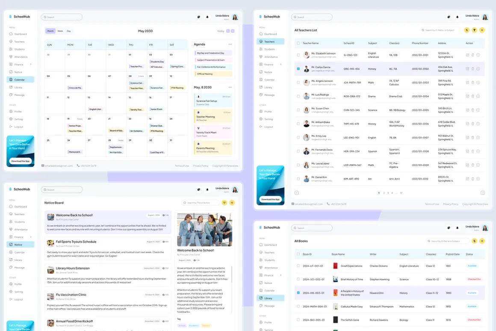Screen dimensions: 496x331
Task: Go to page 2 of the teachers list
Action: tap(384, 193)
